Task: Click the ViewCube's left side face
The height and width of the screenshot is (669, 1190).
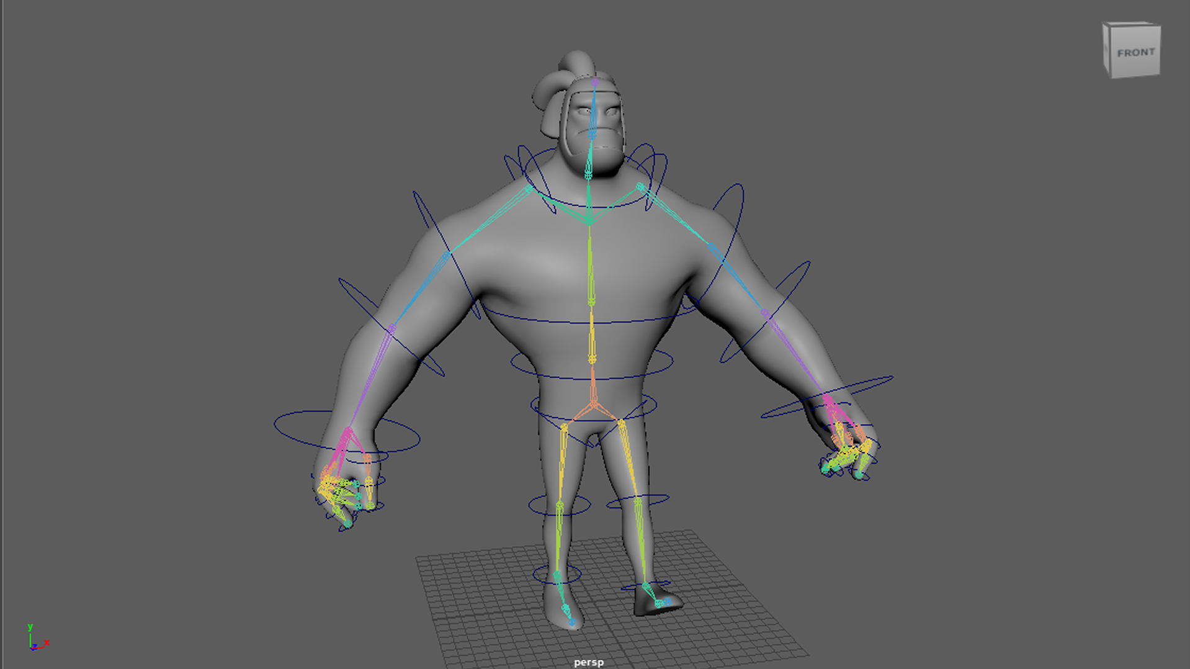Action: pos(1107,50)
